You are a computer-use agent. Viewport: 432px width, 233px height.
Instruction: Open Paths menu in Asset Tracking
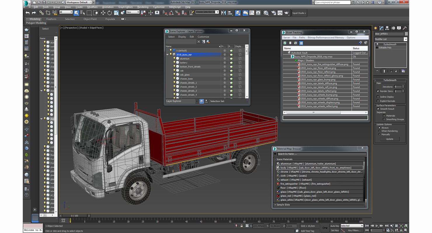302,38
